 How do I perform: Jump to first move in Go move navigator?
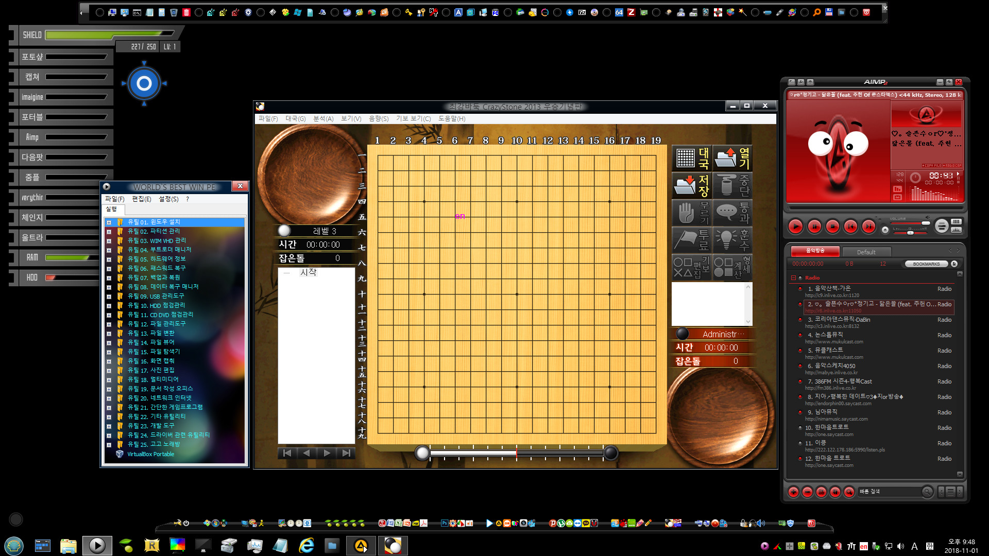(287, 453)
